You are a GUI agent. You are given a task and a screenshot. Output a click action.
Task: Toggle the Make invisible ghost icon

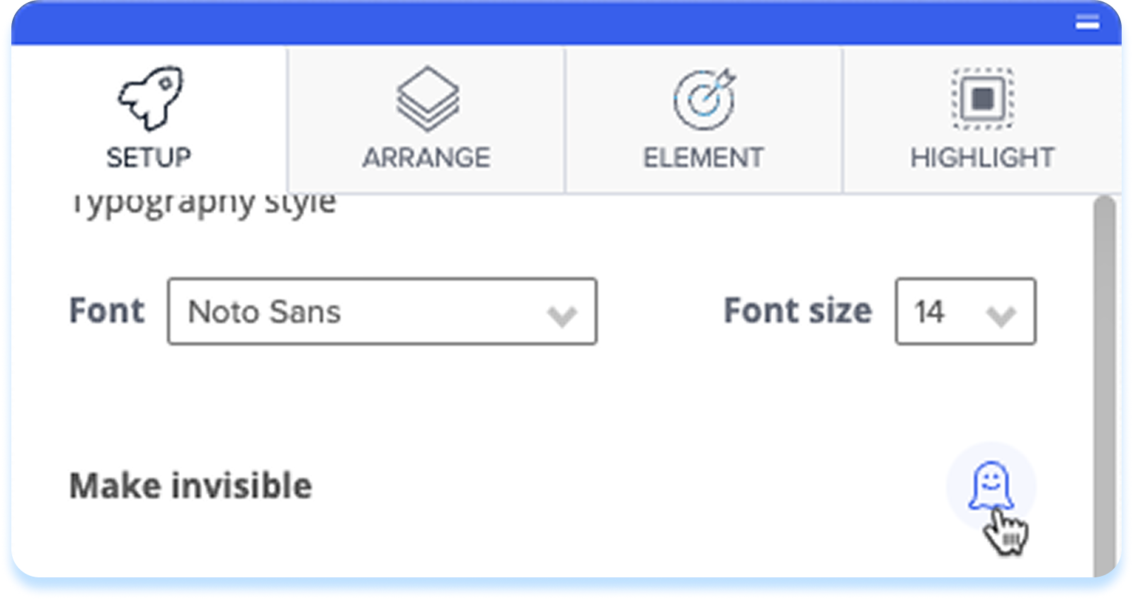coord(991,486)
